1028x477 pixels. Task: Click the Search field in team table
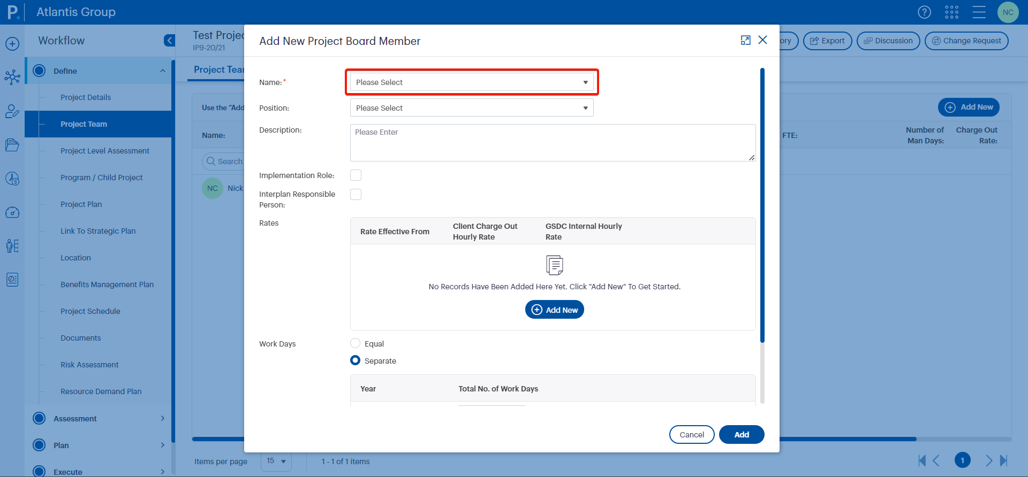(x=223, y=161)
